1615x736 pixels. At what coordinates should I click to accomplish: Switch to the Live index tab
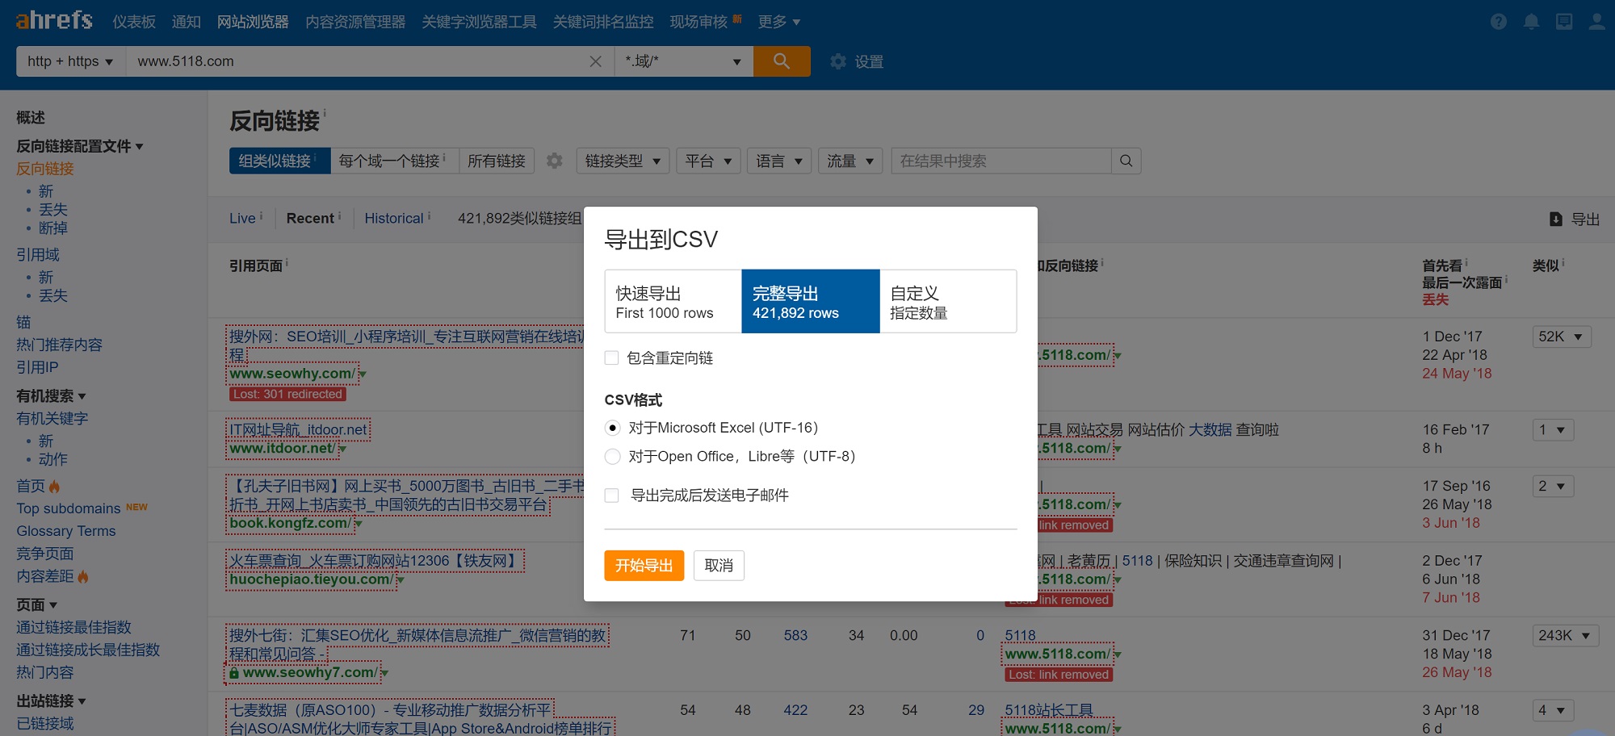[242, 219]
